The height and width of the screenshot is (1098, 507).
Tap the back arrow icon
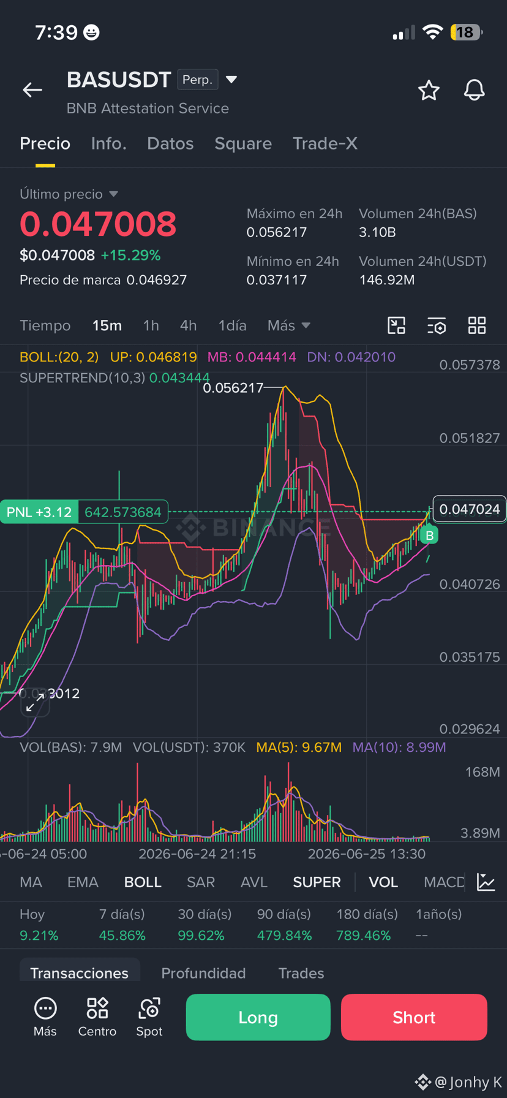coord(32,90)
